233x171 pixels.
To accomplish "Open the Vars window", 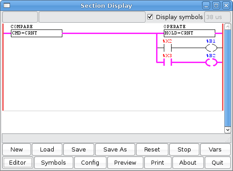I will tap(215, 149).
